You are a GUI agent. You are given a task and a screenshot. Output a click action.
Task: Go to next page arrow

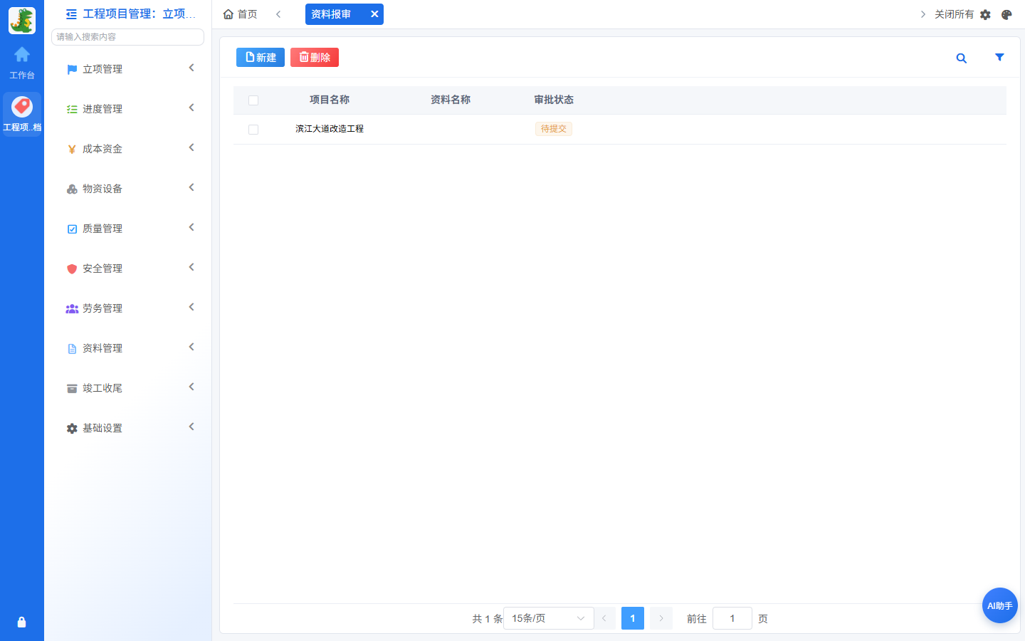[661, 618]
